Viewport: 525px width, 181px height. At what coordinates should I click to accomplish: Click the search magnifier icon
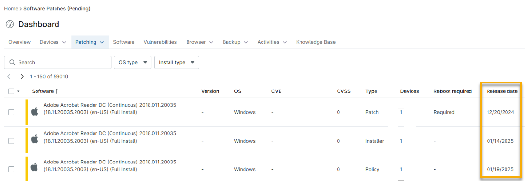coord(12,62)
